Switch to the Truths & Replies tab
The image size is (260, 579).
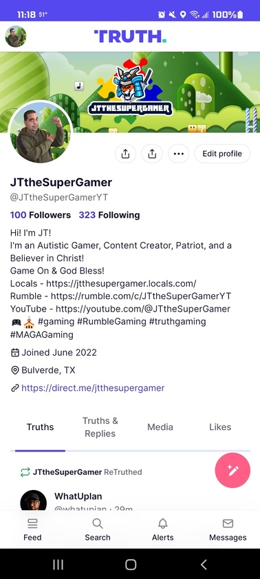[x=100, y=427]
